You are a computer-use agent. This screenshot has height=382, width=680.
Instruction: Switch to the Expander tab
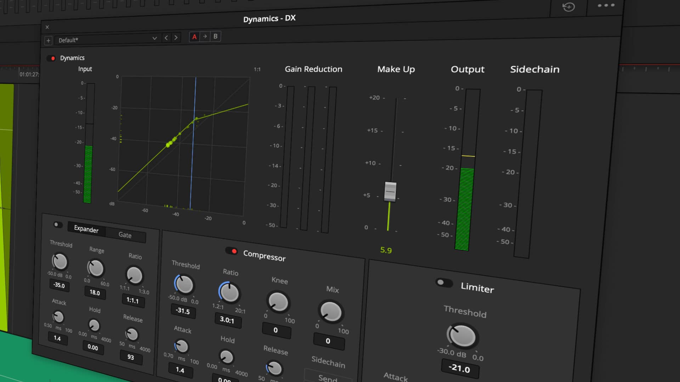click(x=86, y=230)
